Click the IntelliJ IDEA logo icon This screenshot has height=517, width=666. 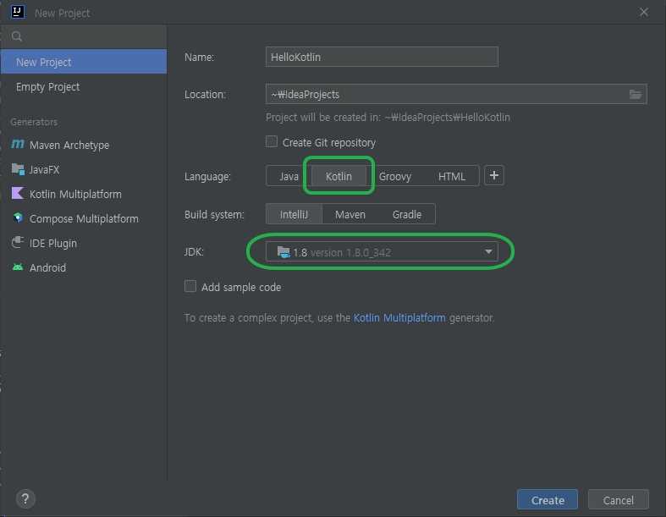18,12
